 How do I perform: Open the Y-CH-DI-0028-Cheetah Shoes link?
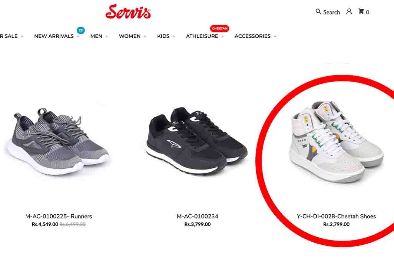click(x=336, y=216)
